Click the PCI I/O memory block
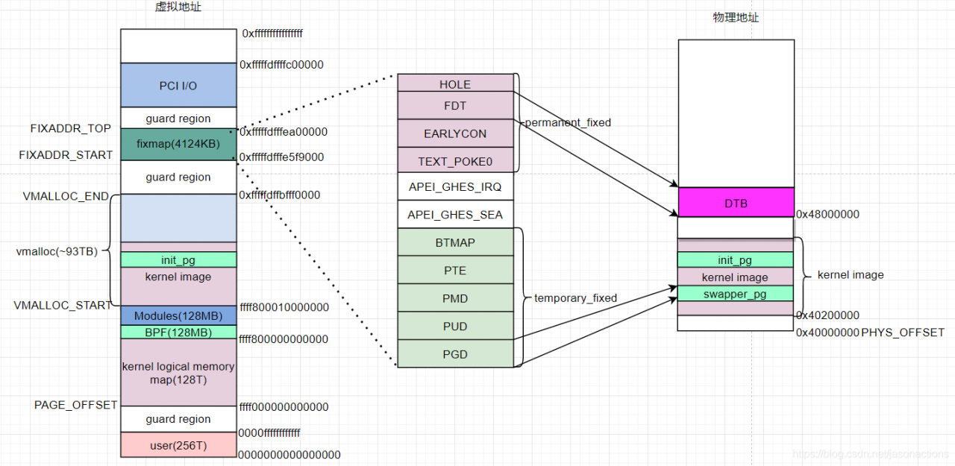This screenshot has width=955, height=466. [178, 85]
